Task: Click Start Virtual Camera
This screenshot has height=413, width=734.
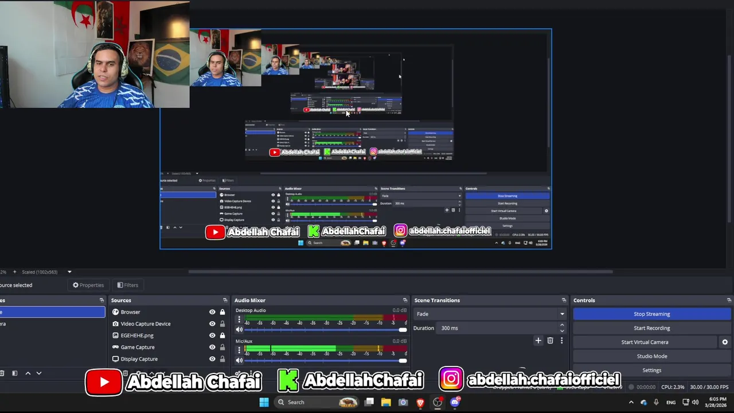Action: tap(645, 342)
